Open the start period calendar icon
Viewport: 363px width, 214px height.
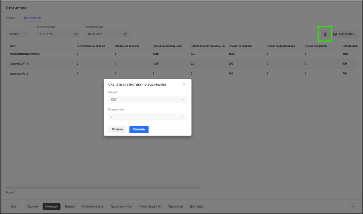76,34
